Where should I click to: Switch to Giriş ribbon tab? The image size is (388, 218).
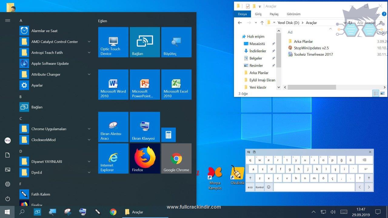tap(258, 14)
